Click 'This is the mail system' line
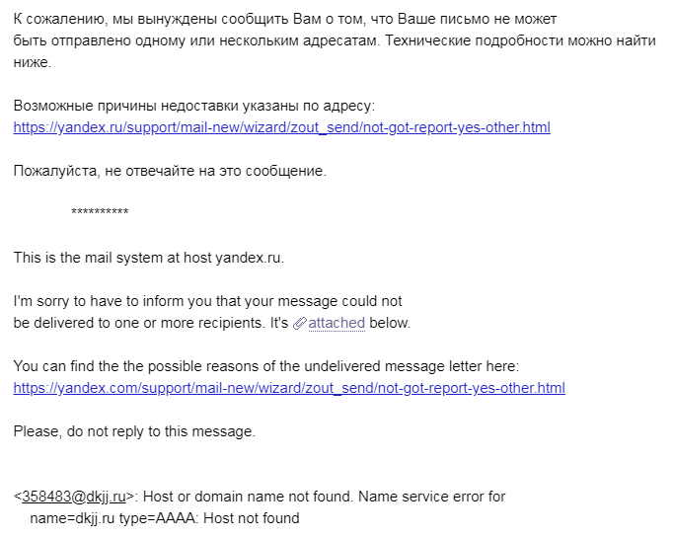This screenshot has width=674, height=538. (x=148, y=258)
